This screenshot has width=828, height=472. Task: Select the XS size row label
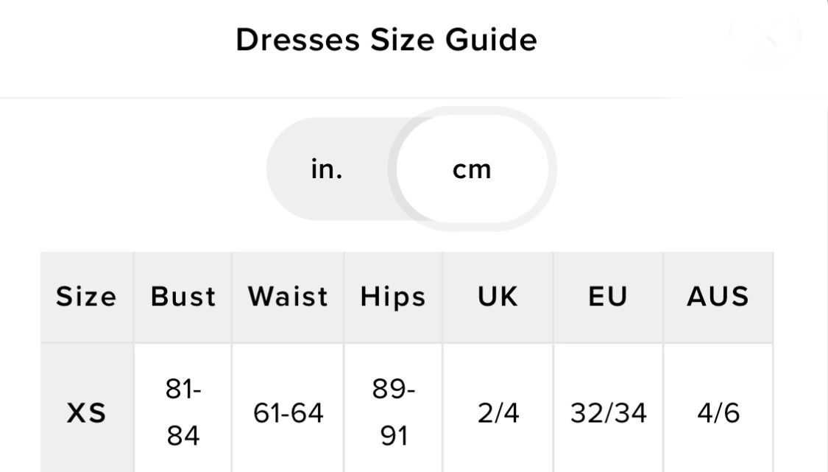point(87,414)
